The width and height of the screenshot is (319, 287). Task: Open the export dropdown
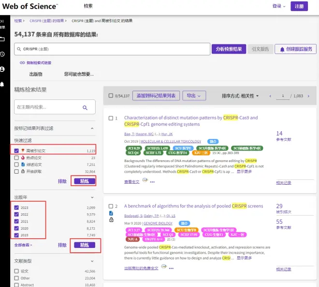[194, 96]
